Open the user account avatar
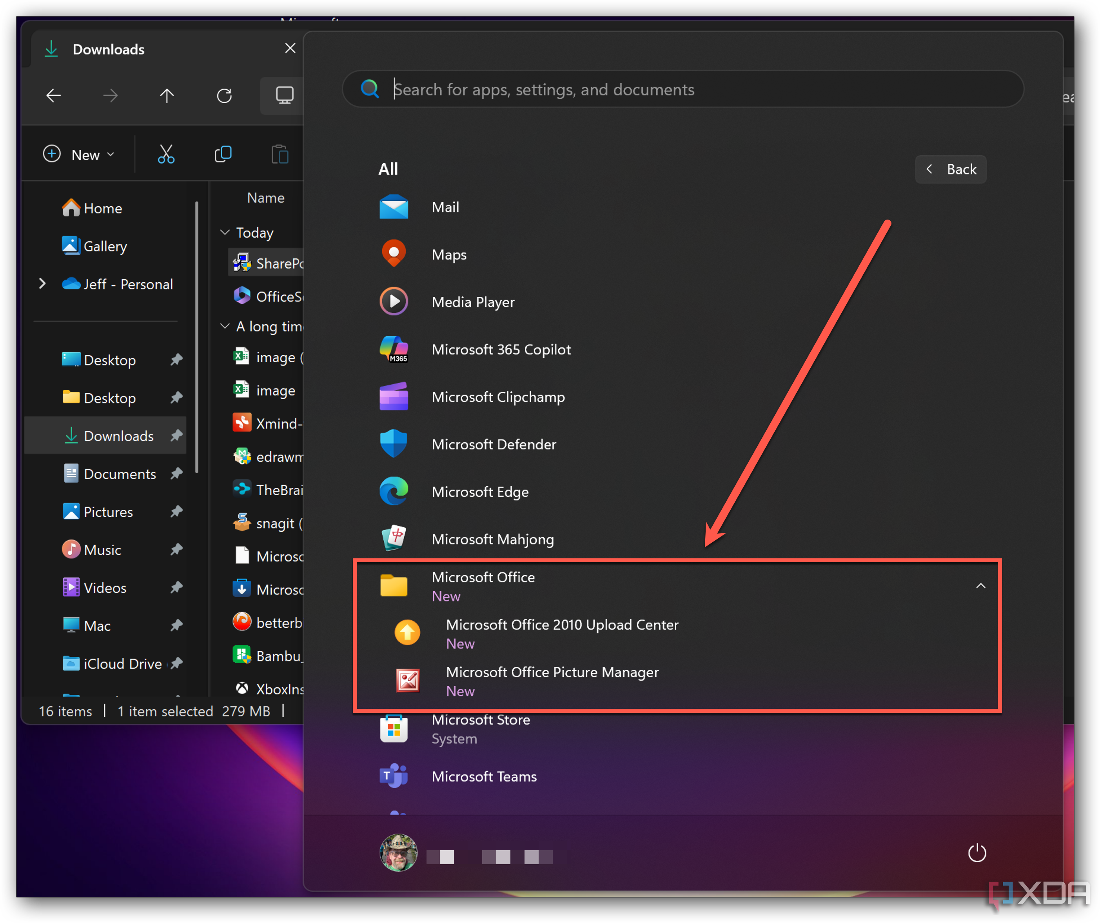 399,853
